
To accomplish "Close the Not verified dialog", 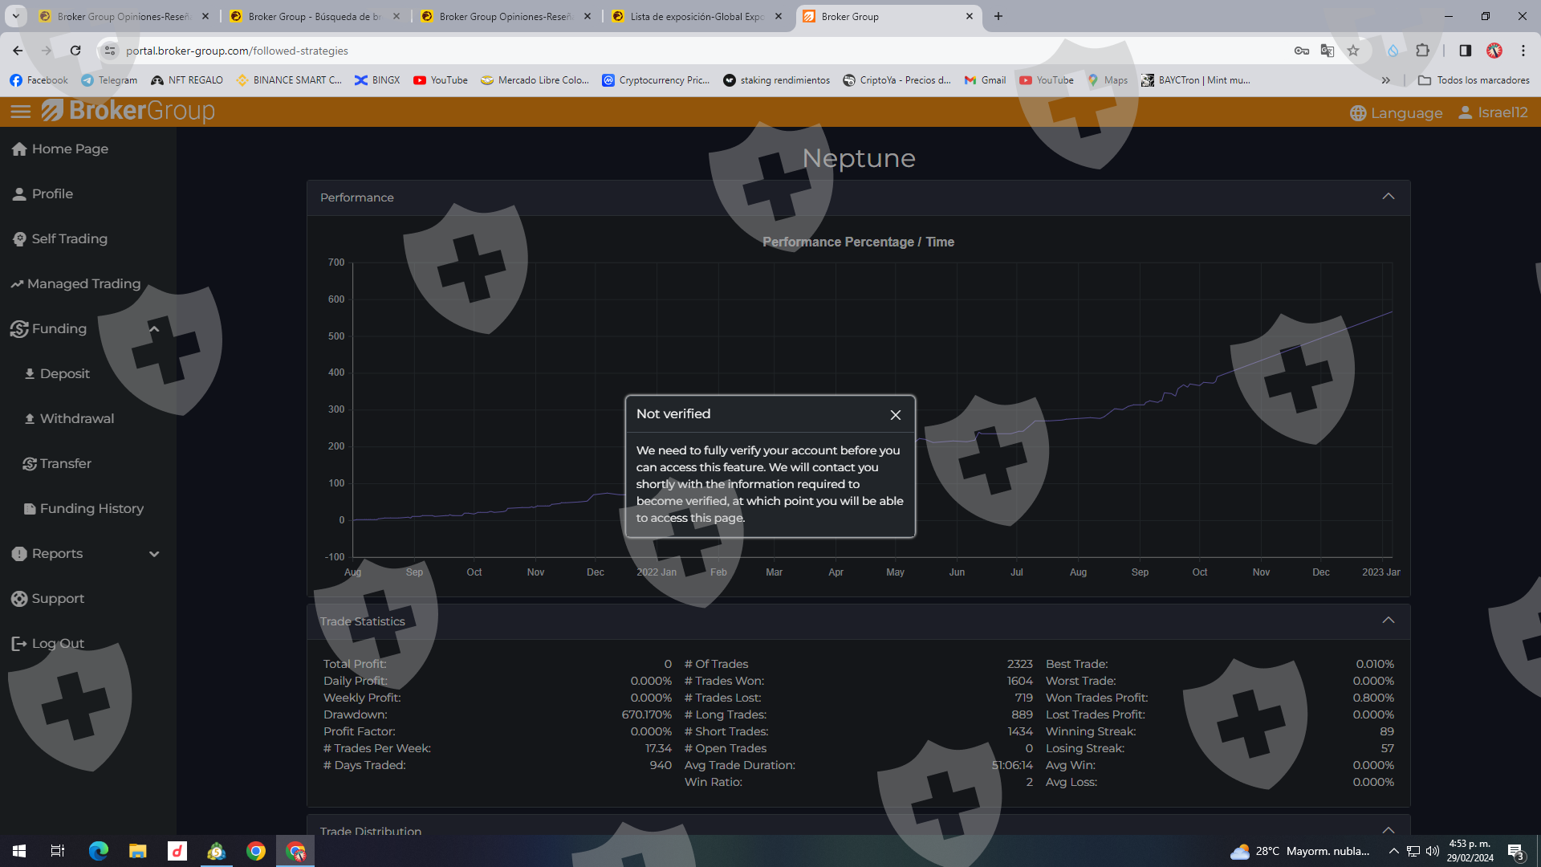I will click(x=896, y=415).
